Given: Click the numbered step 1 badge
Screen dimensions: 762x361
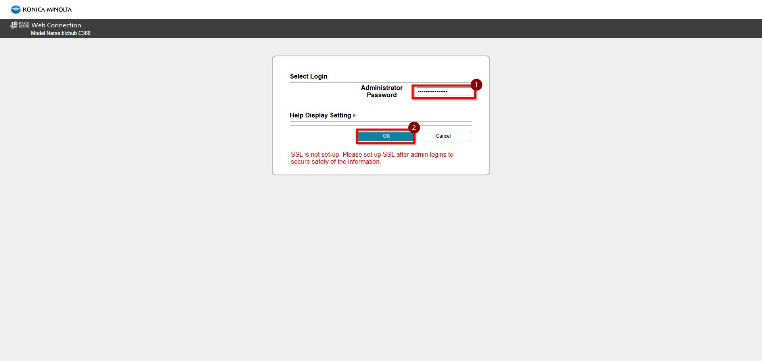Looking at the screenshot, I should pyautogui.click(x=476, y=84).
